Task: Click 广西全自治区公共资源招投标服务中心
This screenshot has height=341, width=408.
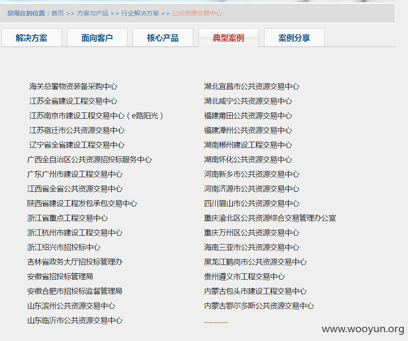Action: [x=89, y=159]
